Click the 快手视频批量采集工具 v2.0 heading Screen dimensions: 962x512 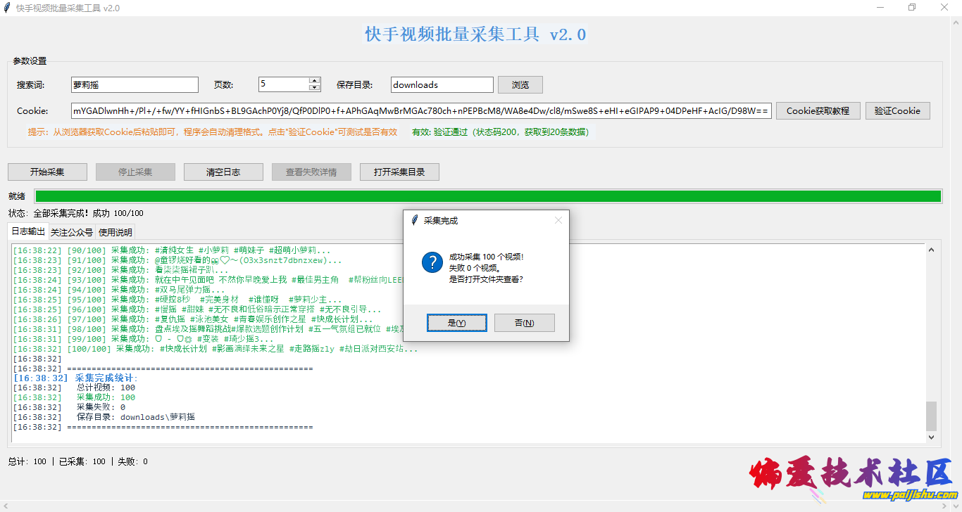[475, 34]
